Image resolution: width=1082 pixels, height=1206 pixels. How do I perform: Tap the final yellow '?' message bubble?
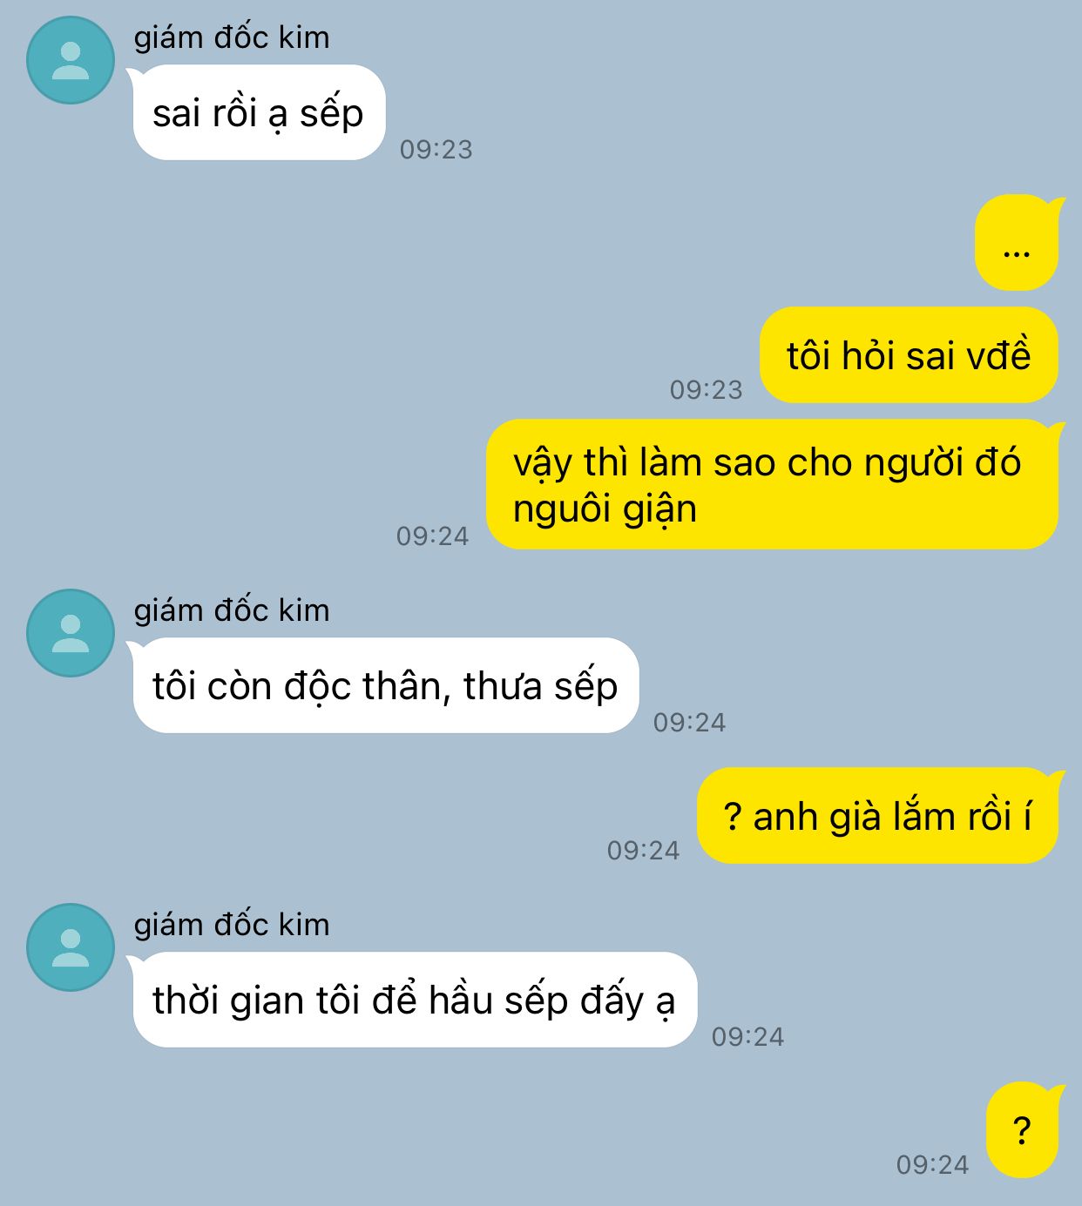[1024, 1129]
